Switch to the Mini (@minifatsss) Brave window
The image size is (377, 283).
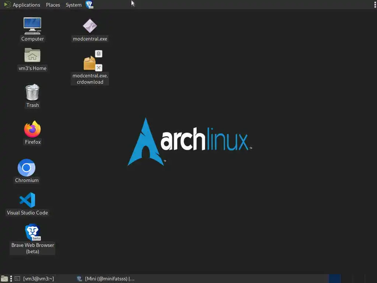tap(106, 279)
